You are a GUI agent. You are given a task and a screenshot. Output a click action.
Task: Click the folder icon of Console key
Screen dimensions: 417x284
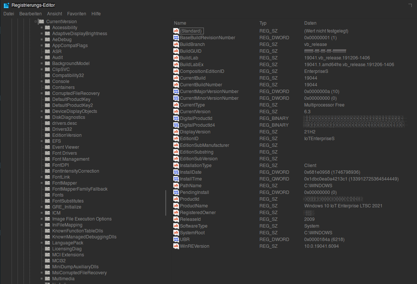point(48,81)
